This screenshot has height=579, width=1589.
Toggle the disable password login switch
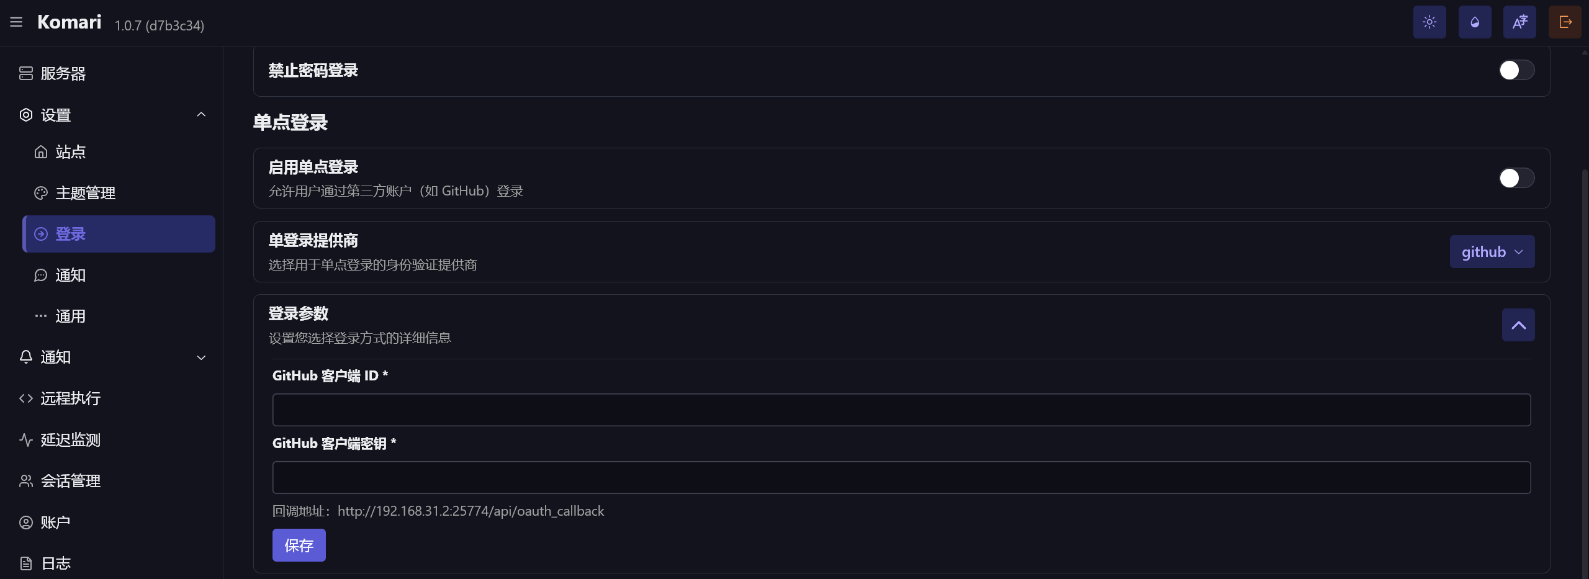pyautogui.click(x=1516, y=70)
